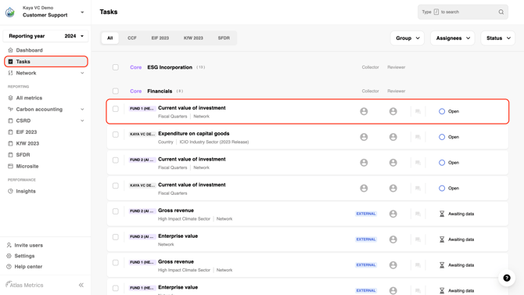524x295 pixels.
Task: Open the Help center
Action: (28, 267)
